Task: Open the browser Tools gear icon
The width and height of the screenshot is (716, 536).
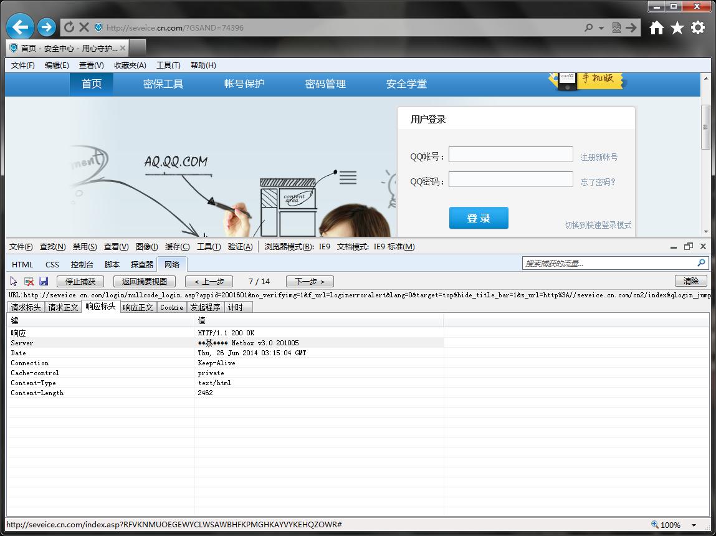Action: [x=698, y=27]
